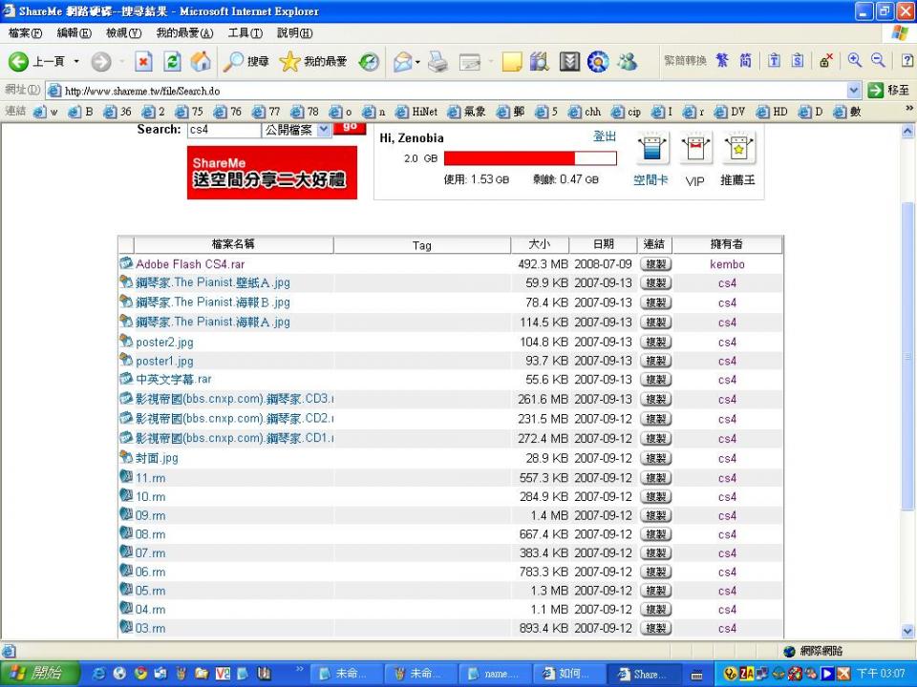Open the Home page house icon
917x687 pixels.
(x=201, y=61)
